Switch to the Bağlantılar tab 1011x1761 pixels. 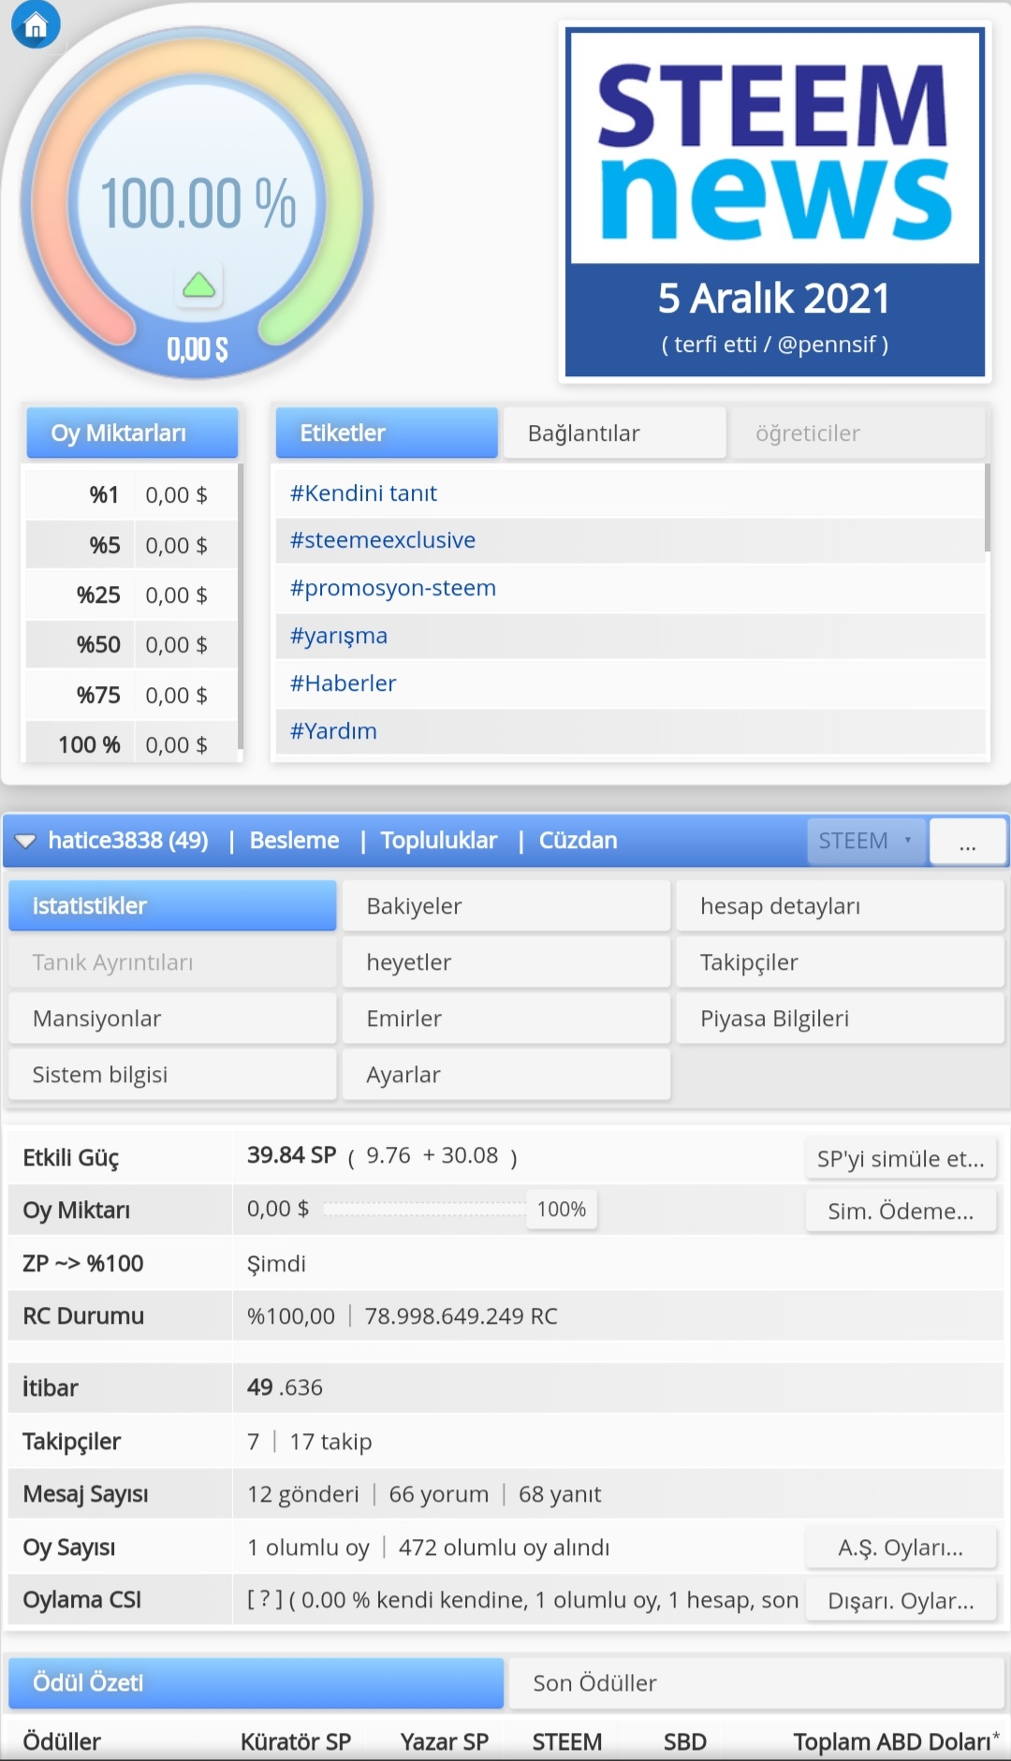pyautogui.click(x=615, y=433)
